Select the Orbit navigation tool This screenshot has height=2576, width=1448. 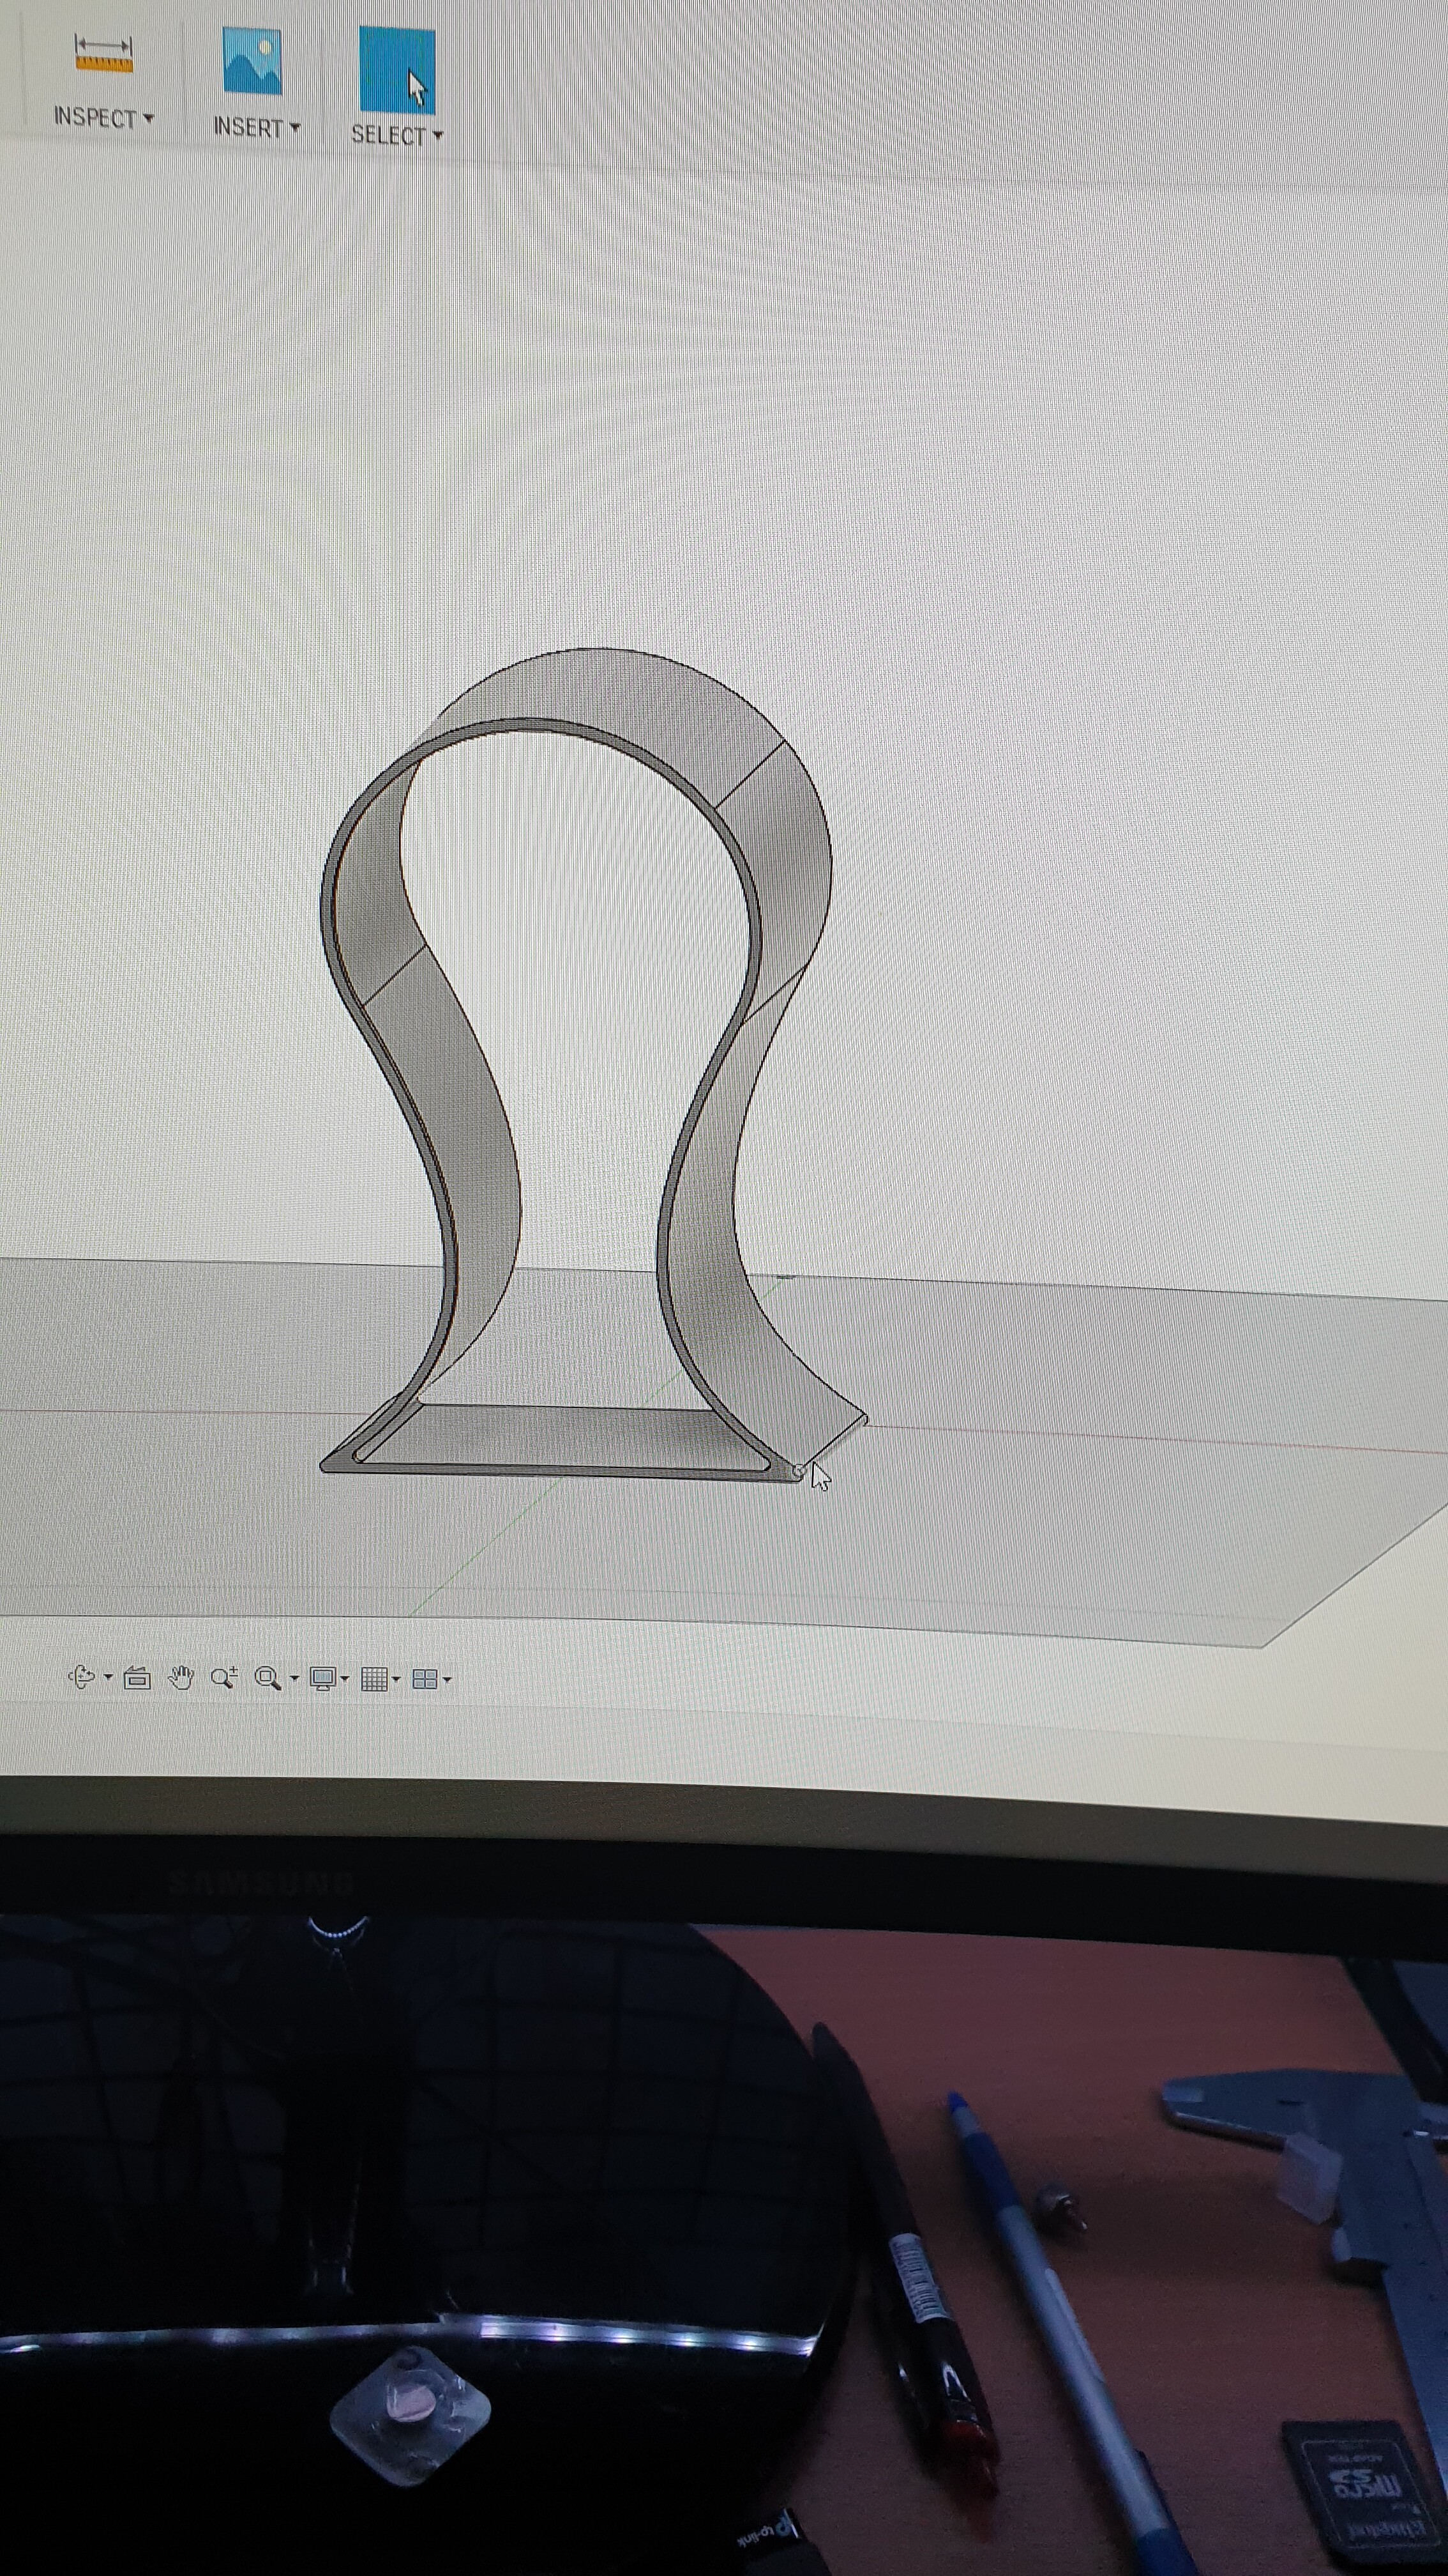81,1677
